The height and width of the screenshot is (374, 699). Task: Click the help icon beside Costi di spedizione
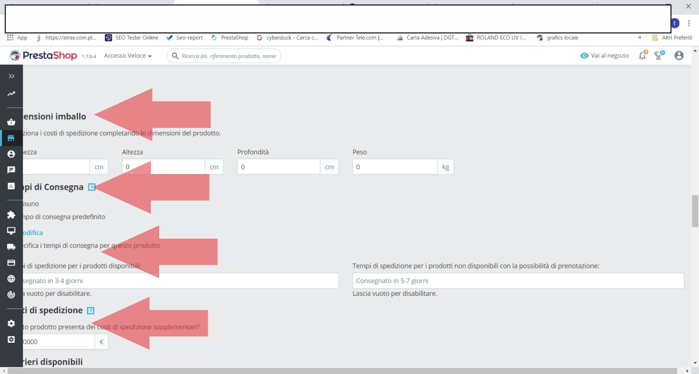tap(91, 310)
